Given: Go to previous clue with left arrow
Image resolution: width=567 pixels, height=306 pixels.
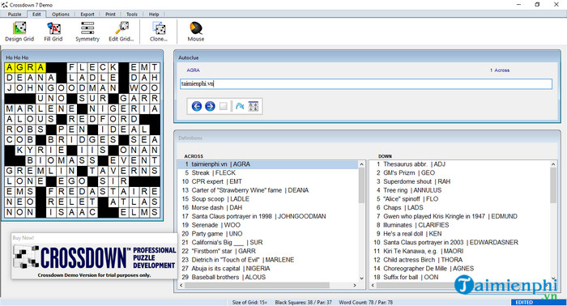Looking at the screenshot, I should tap(197, 106).
